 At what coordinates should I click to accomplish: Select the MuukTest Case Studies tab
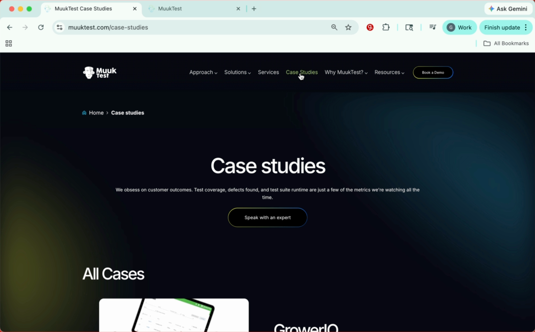(x=91, y=9)
